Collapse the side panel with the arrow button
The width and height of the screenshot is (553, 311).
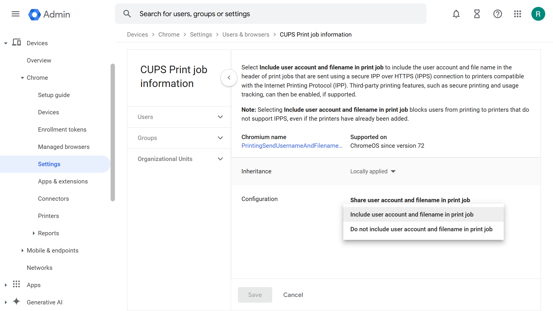pos(229,78)
